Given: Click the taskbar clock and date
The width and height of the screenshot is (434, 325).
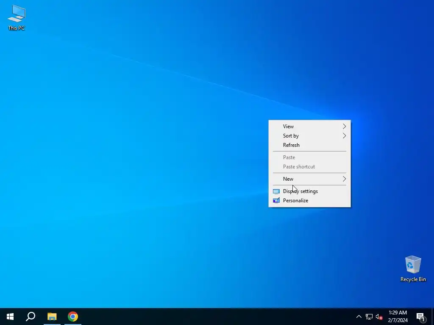Looking at the screenshot, I should coord(398,317).
